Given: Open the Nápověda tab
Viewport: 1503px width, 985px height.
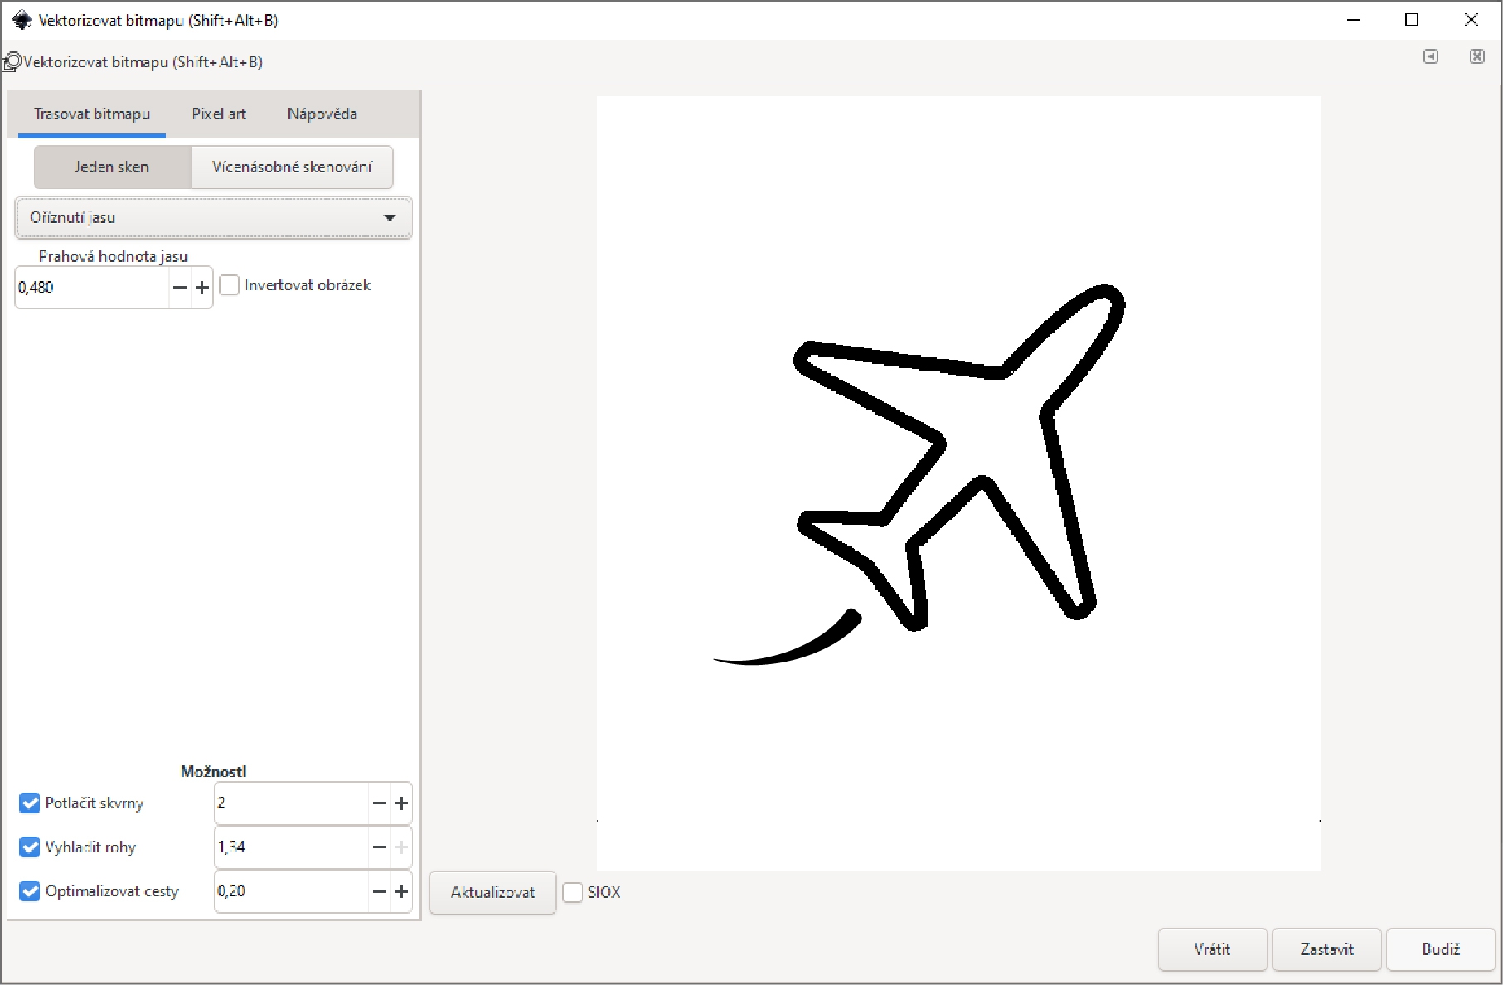Looking at the screenshot, I should coord(322,114).
